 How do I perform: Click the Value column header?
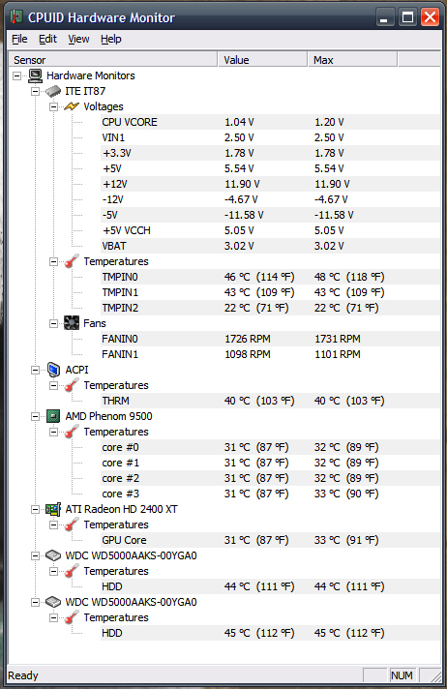click(x=262, y=60)
